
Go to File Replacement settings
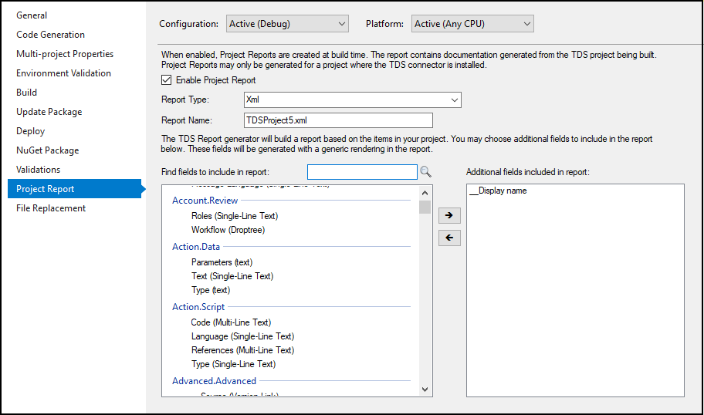(51, 208)
